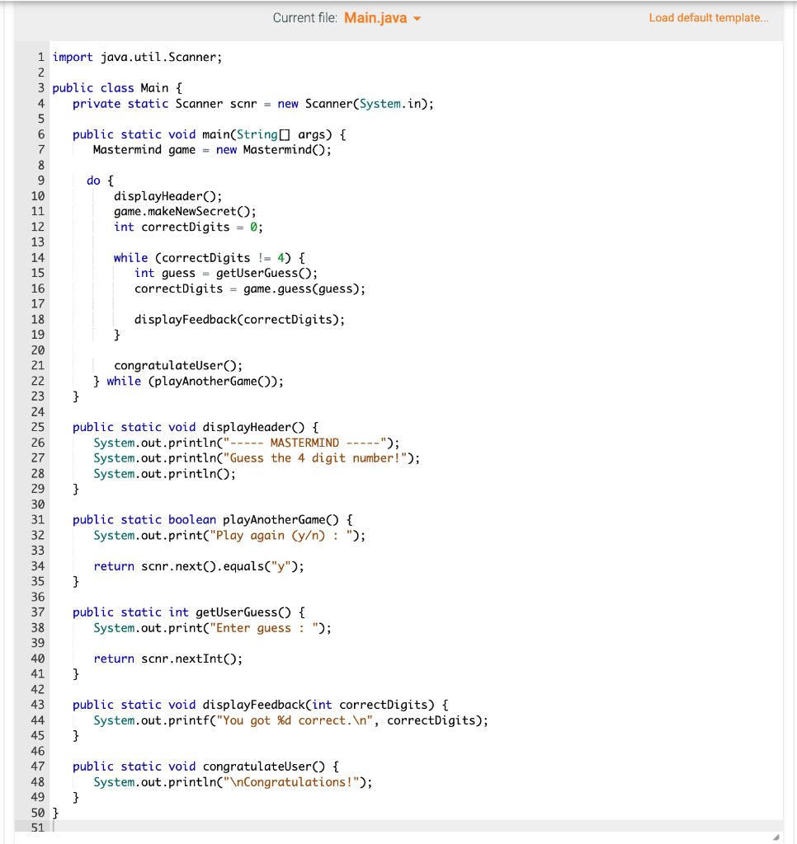Click the new Mastermind constructor call
Image resolution: width=797 pixels, height=844 pixels.
click(272, 149)
